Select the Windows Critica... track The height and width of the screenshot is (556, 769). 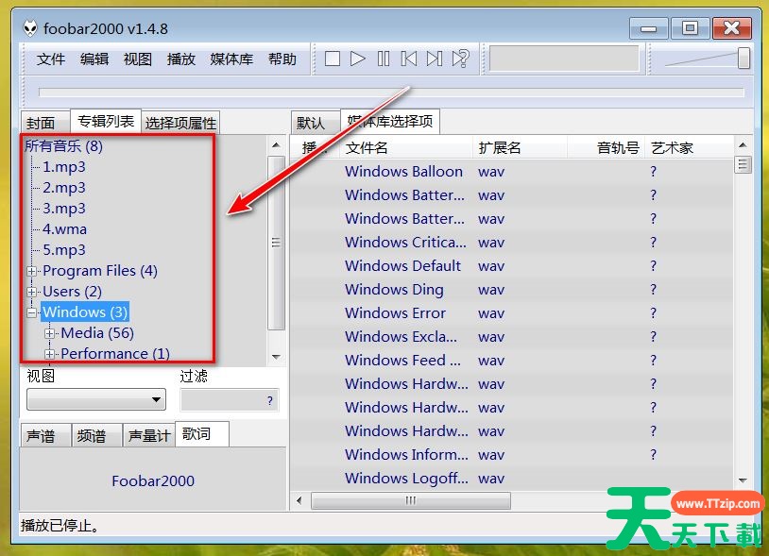(405, 242)
